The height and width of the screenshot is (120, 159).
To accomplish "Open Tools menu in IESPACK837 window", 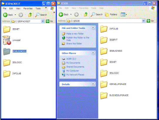I will pos(38,9).
